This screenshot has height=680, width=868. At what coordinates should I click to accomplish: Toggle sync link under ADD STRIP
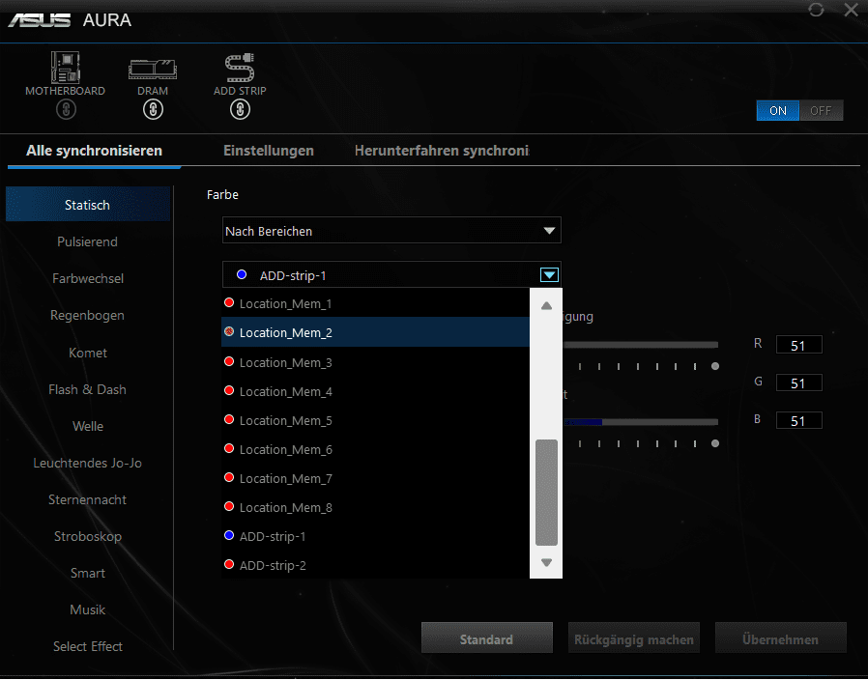click(x=240, y=109)
